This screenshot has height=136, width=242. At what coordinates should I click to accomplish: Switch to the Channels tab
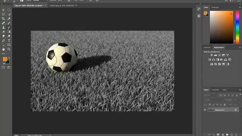click(215, 90)
